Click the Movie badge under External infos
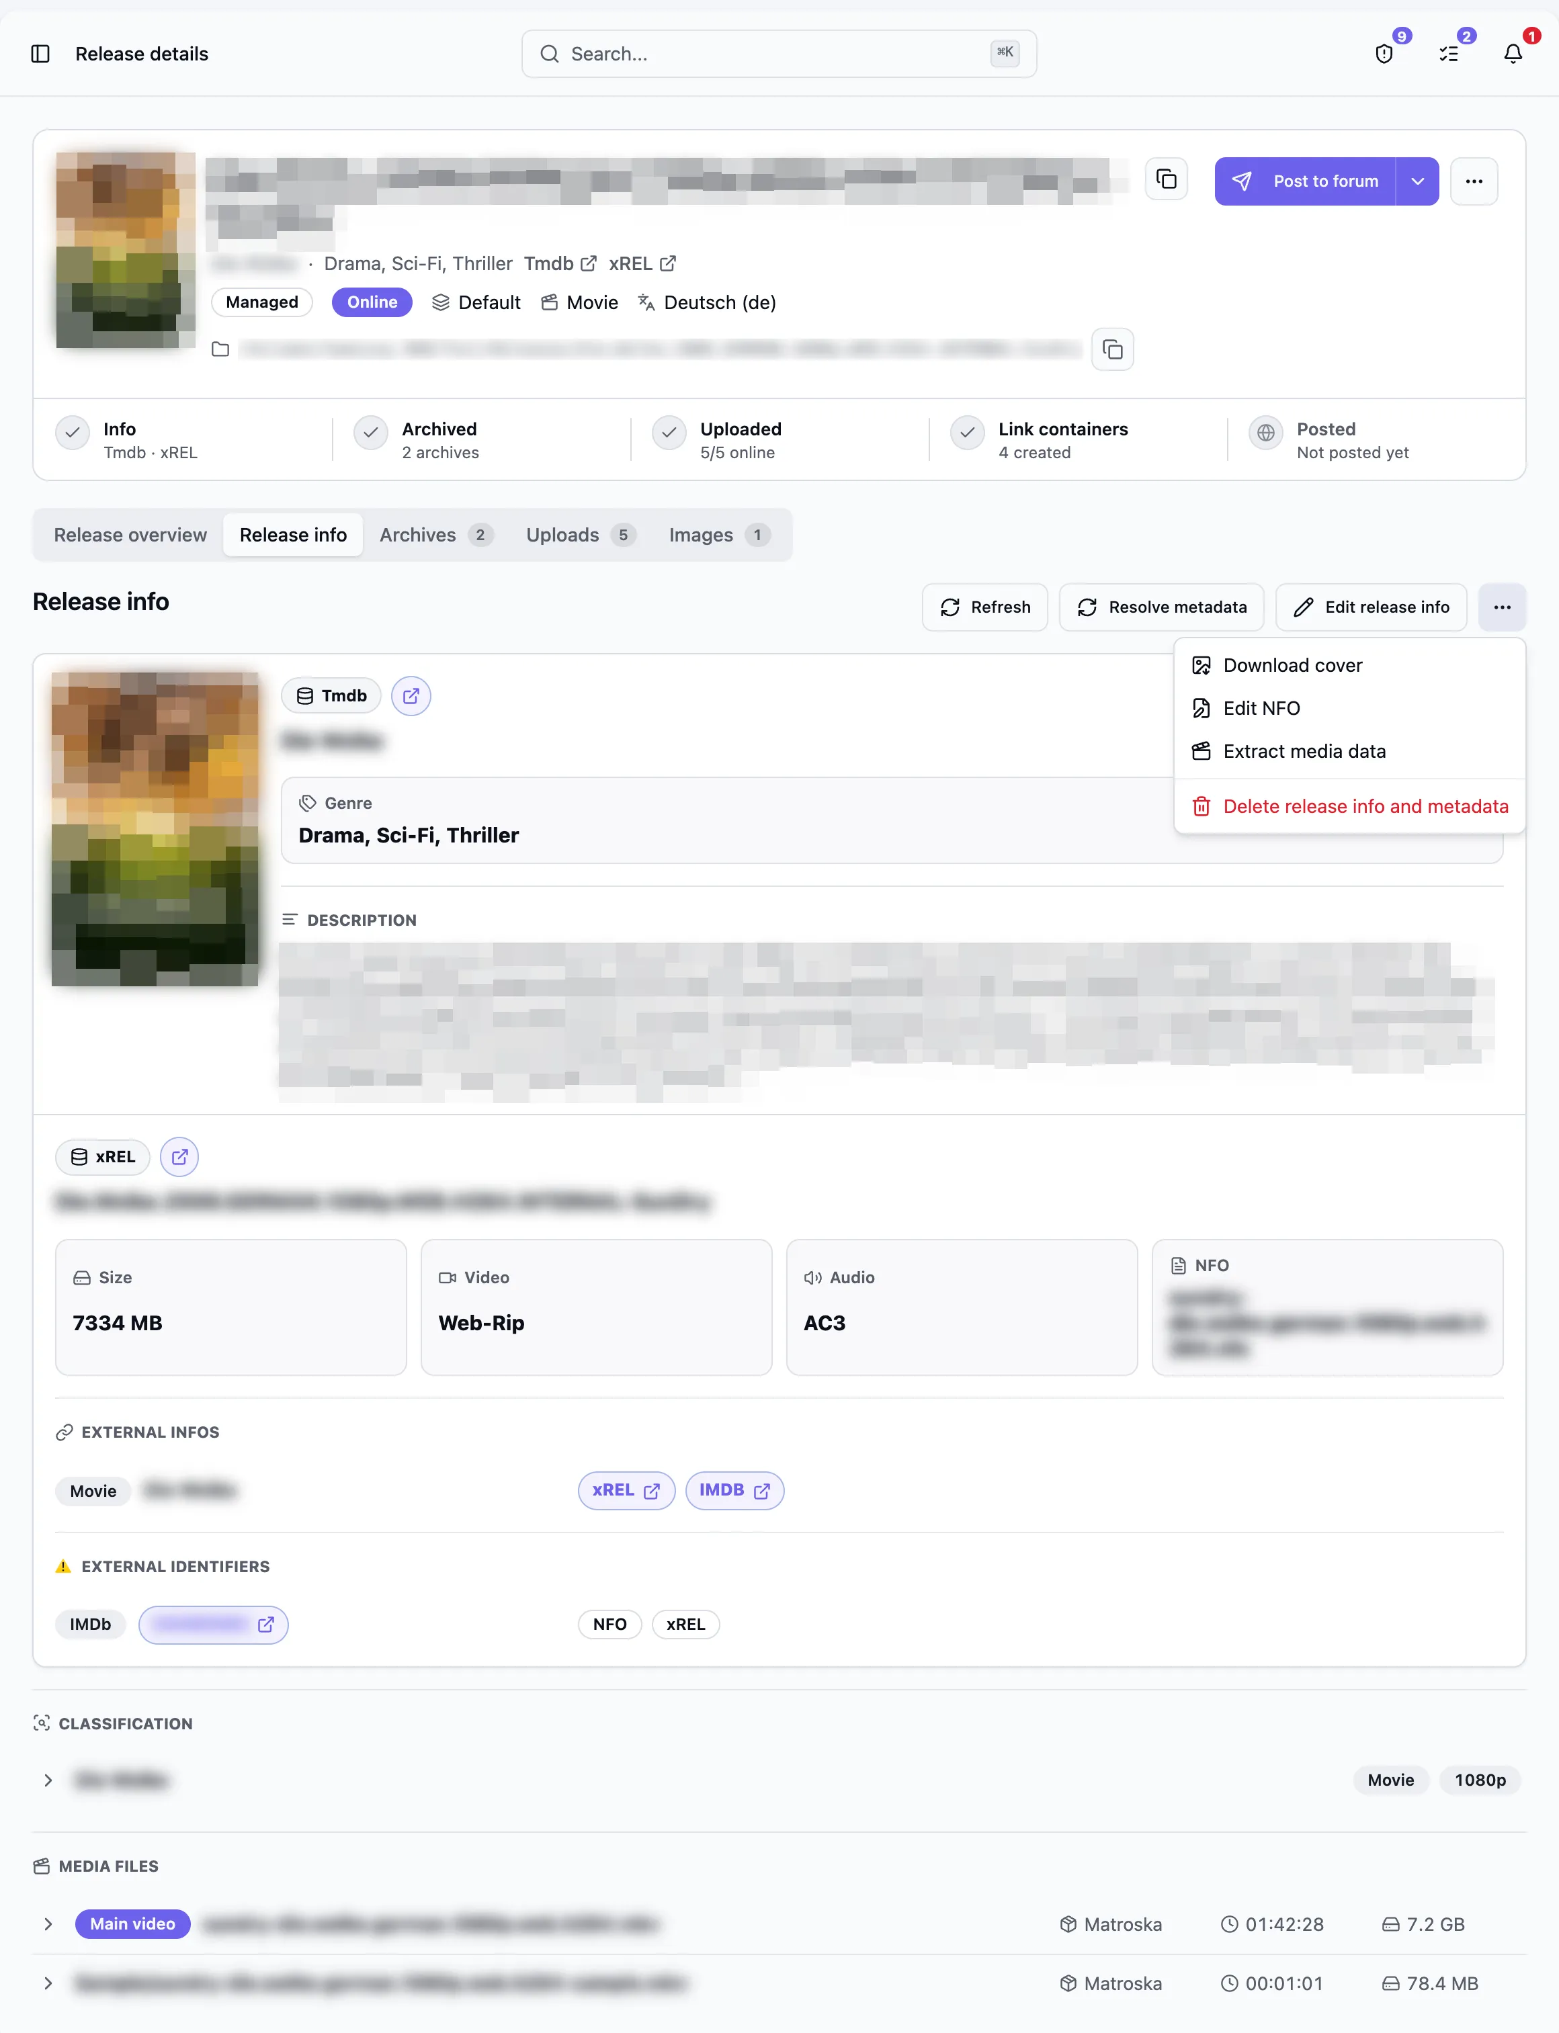1559x2033 pixels. click(93, 1491)
